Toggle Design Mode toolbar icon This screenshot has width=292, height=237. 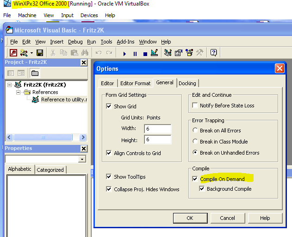(x=155, y=53)
